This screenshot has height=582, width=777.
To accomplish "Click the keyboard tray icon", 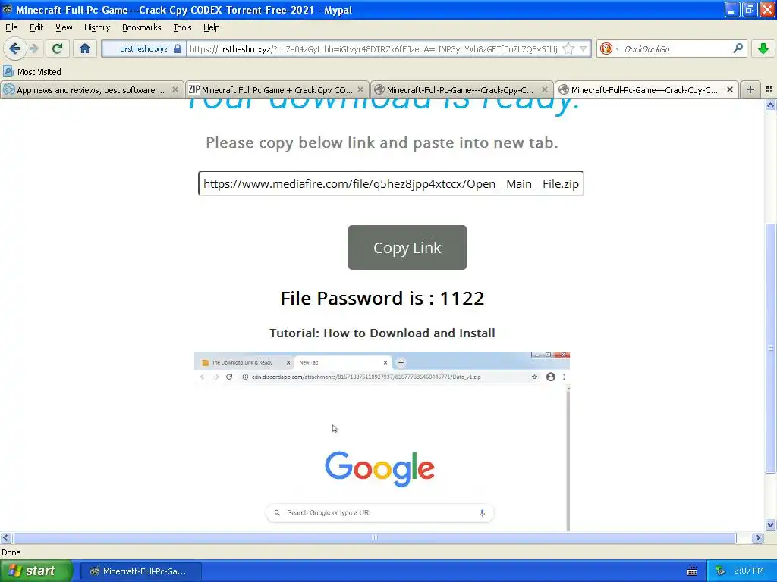I will tap(692, 571).
